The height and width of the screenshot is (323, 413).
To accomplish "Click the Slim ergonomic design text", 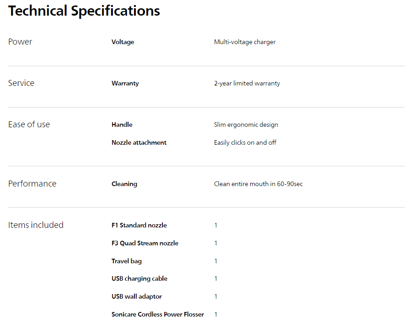I will pyautogui.click(x=246, y=125).
